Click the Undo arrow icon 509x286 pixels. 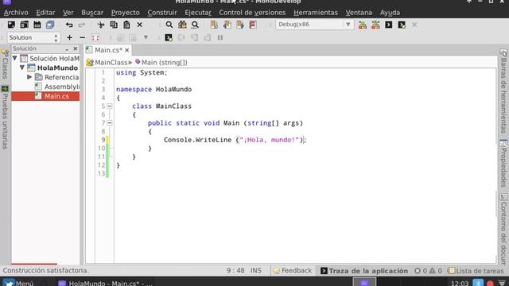[69, 25]
